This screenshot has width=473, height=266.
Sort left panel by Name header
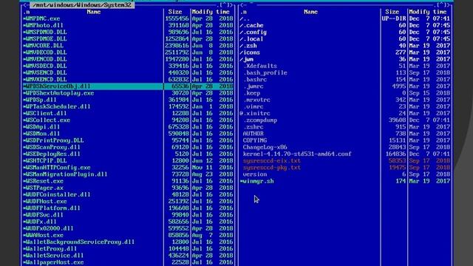(94, 12)
